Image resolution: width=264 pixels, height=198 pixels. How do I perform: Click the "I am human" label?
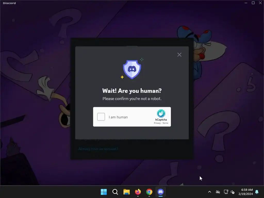coord(118,117)
